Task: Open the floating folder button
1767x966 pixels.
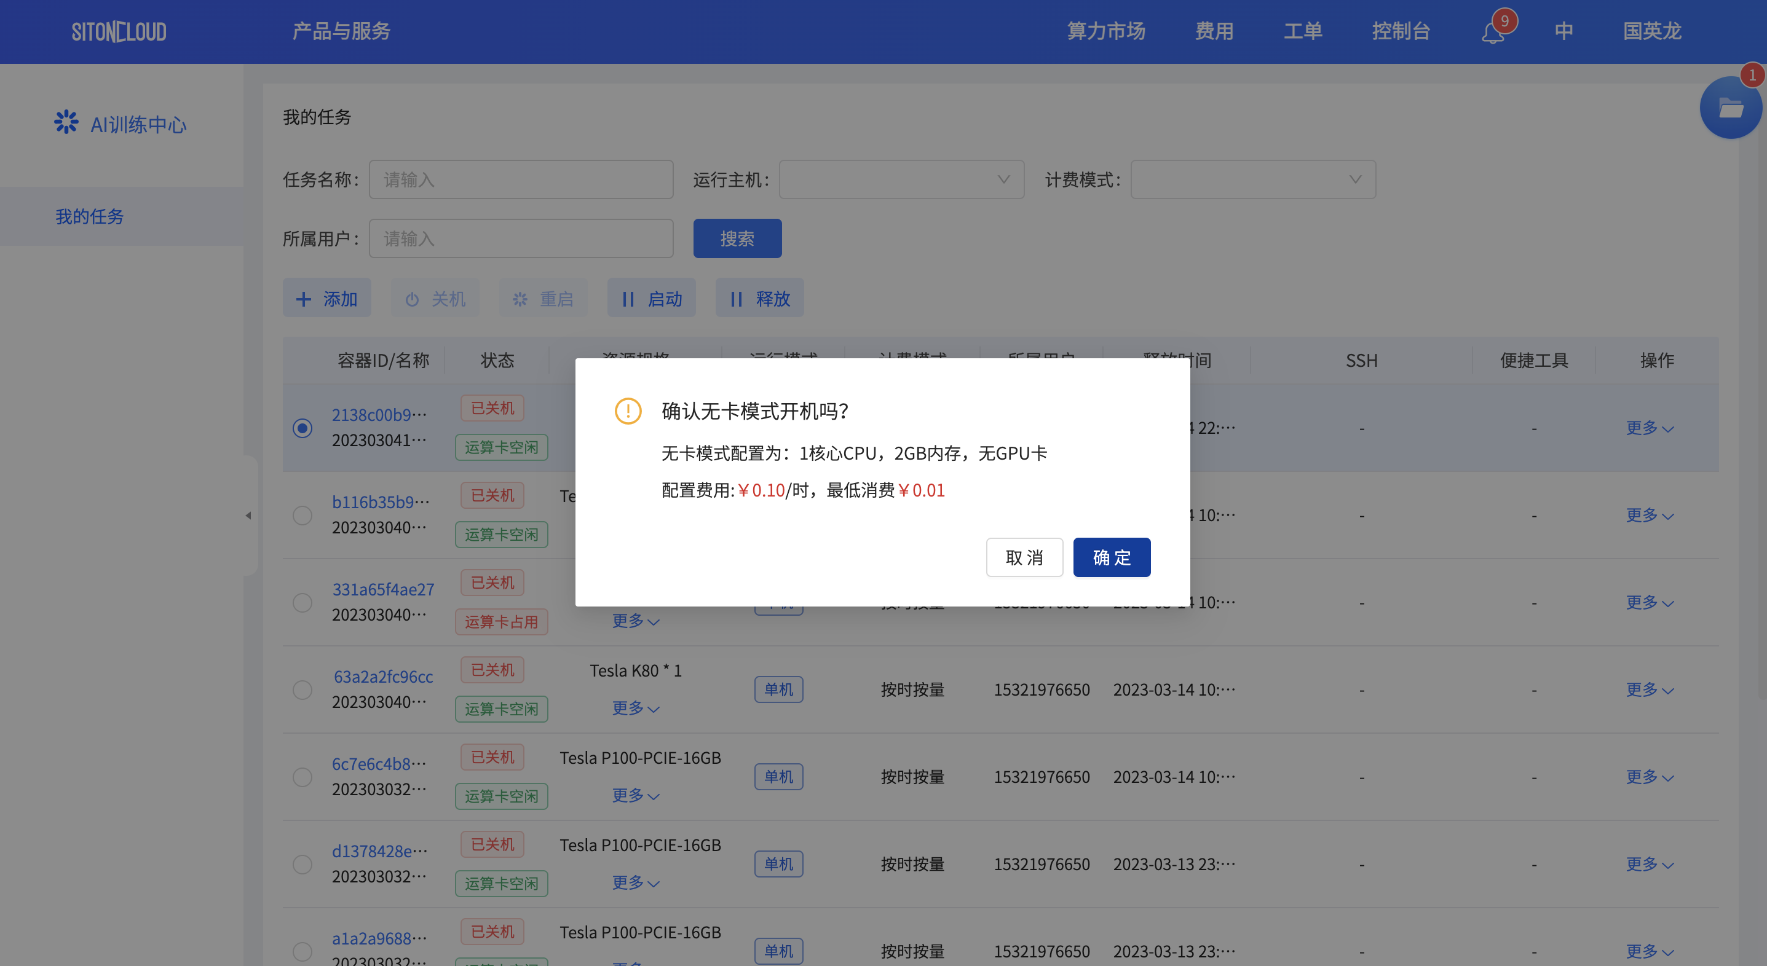Action: pyautogui.click(x=1731, y=108)
